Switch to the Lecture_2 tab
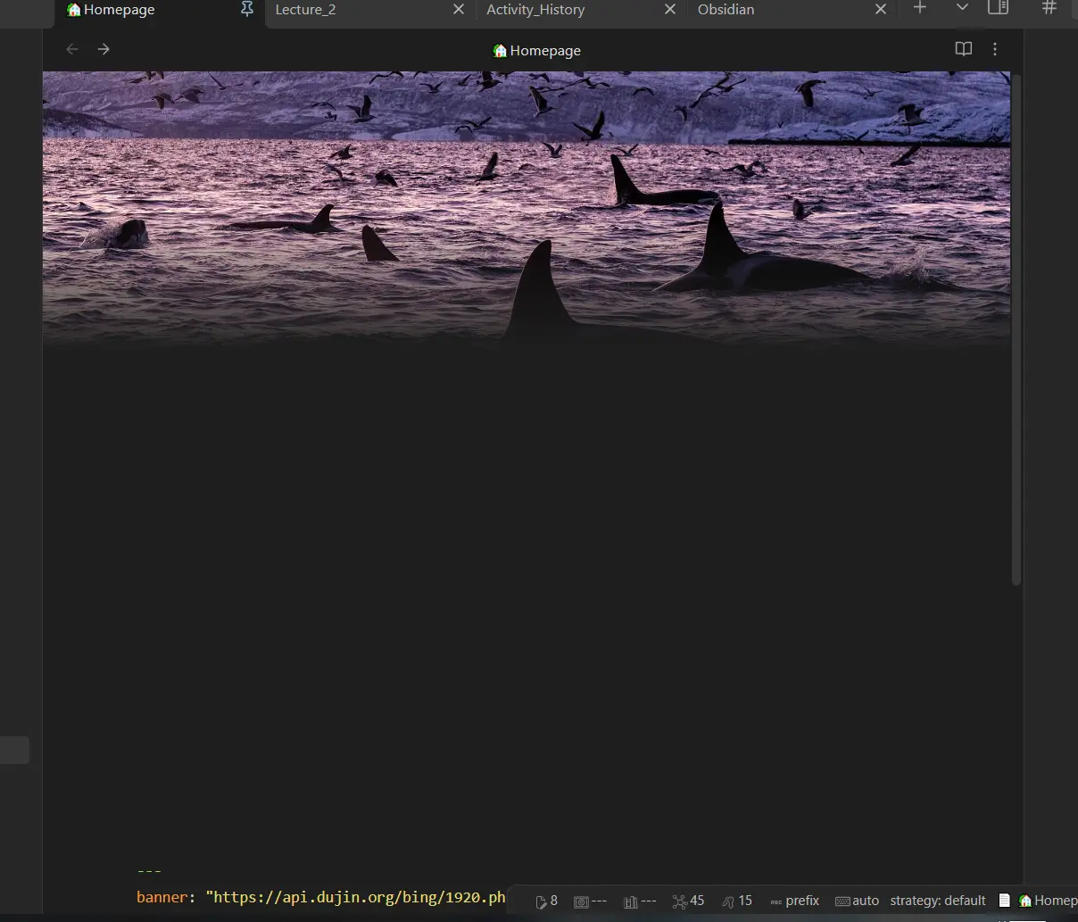1078x922 pixels. tap(305, 10)
